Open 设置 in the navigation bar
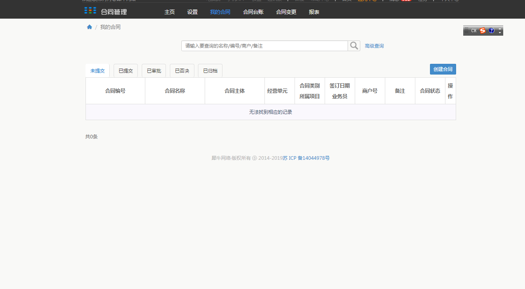The image size is (525, 289). [x=192, y=12]
